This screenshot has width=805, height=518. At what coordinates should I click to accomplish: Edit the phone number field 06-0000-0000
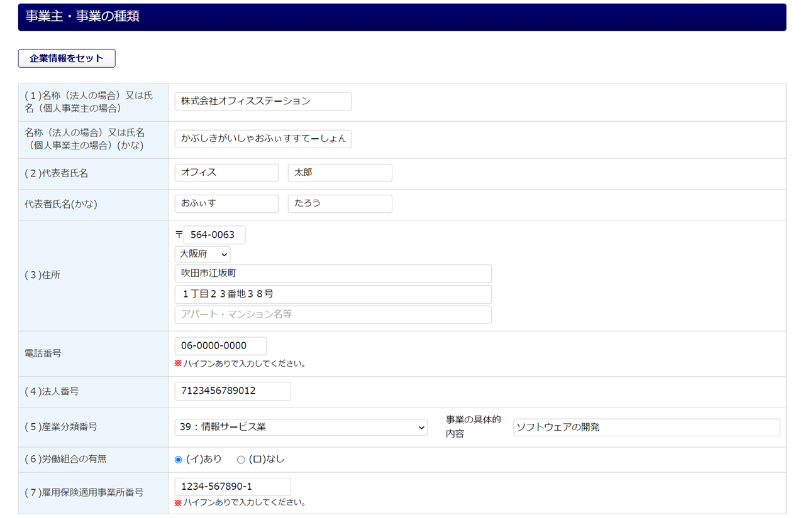click(221, 346)
